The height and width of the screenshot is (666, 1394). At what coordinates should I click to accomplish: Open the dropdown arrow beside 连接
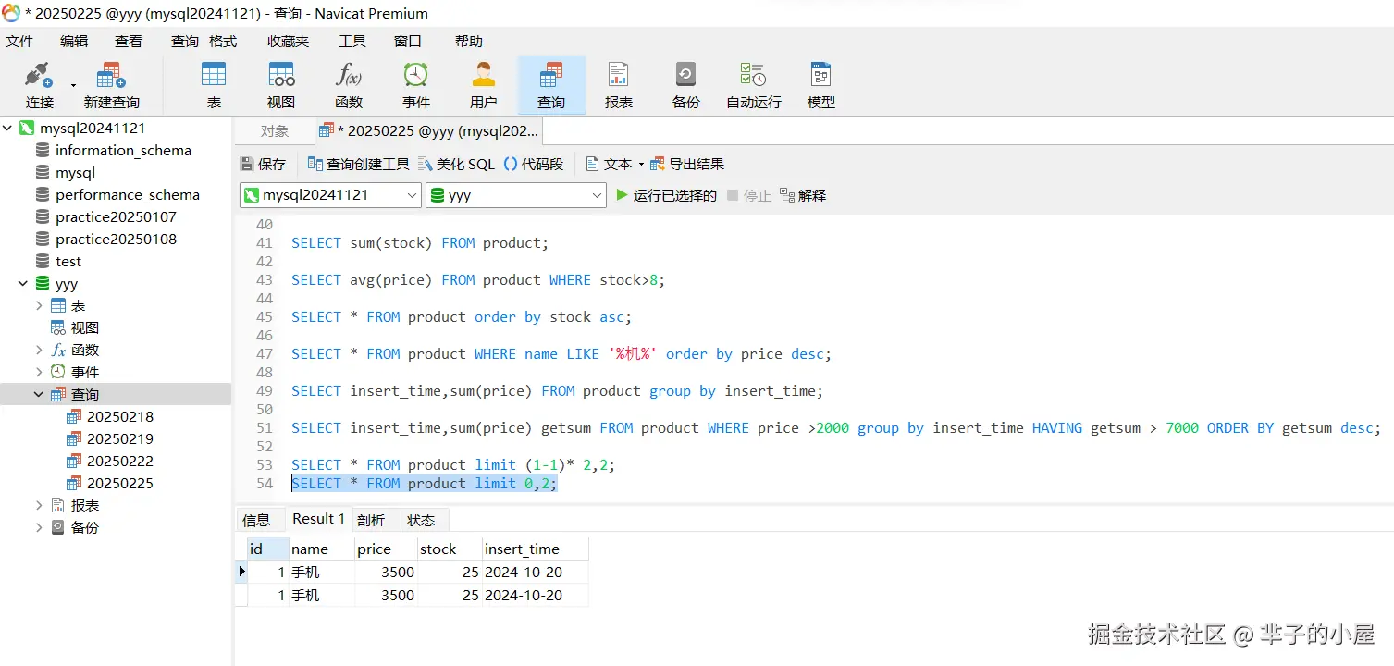tap(74, 85)
